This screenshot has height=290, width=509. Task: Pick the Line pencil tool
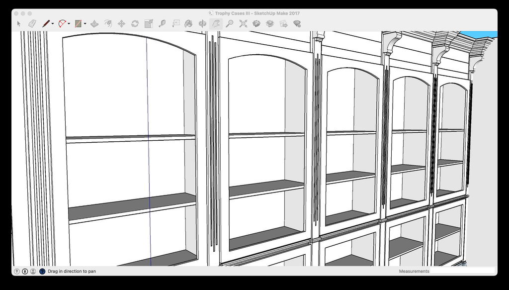pos(46,23)
